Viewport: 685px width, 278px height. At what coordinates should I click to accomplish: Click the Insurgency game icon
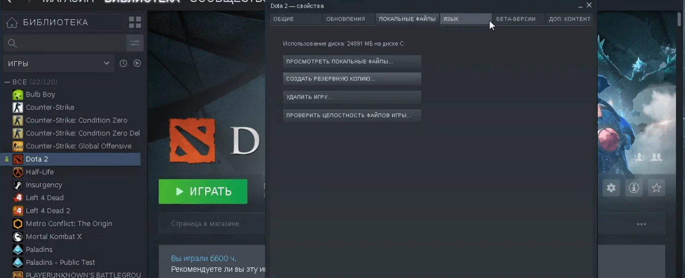click(x=18, y=185)
